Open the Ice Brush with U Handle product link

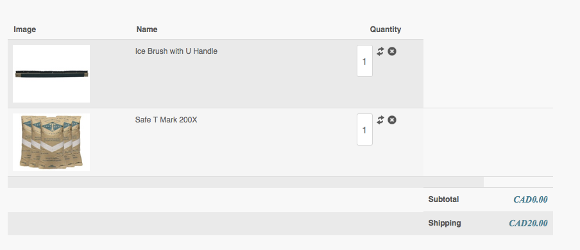(x=176, y=51)
